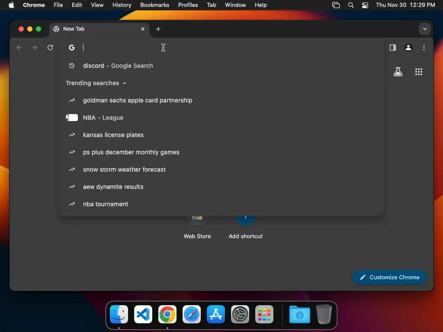
Task: Click the NBA logo thumbnail
Action: [x=72, y=118]
